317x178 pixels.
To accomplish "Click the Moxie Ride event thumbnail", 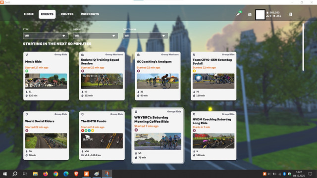I will (46, 81).
